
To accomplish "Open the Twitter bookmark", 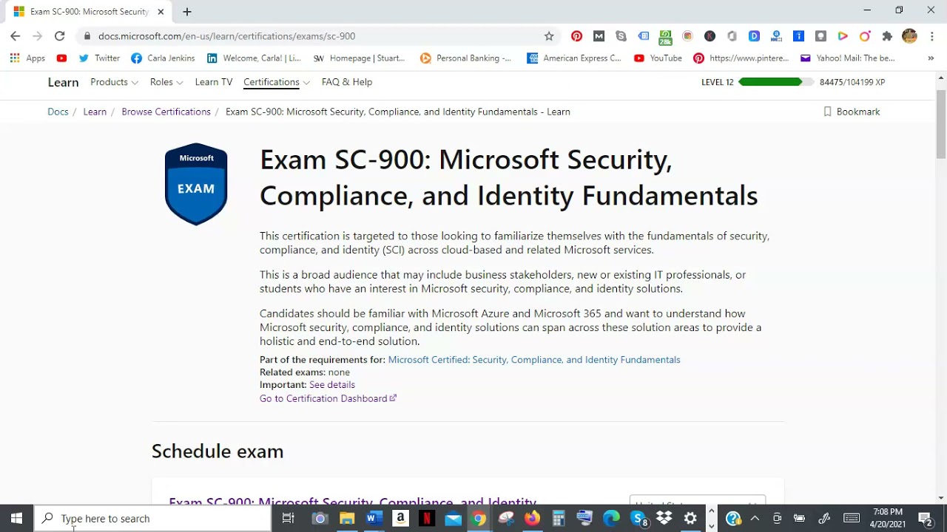I will [x=99, y=58].
